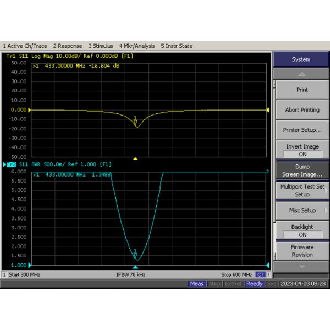This screenshot has height=330, width=330.
Task: Open the Response menu
Action: [x=68, y=46]
